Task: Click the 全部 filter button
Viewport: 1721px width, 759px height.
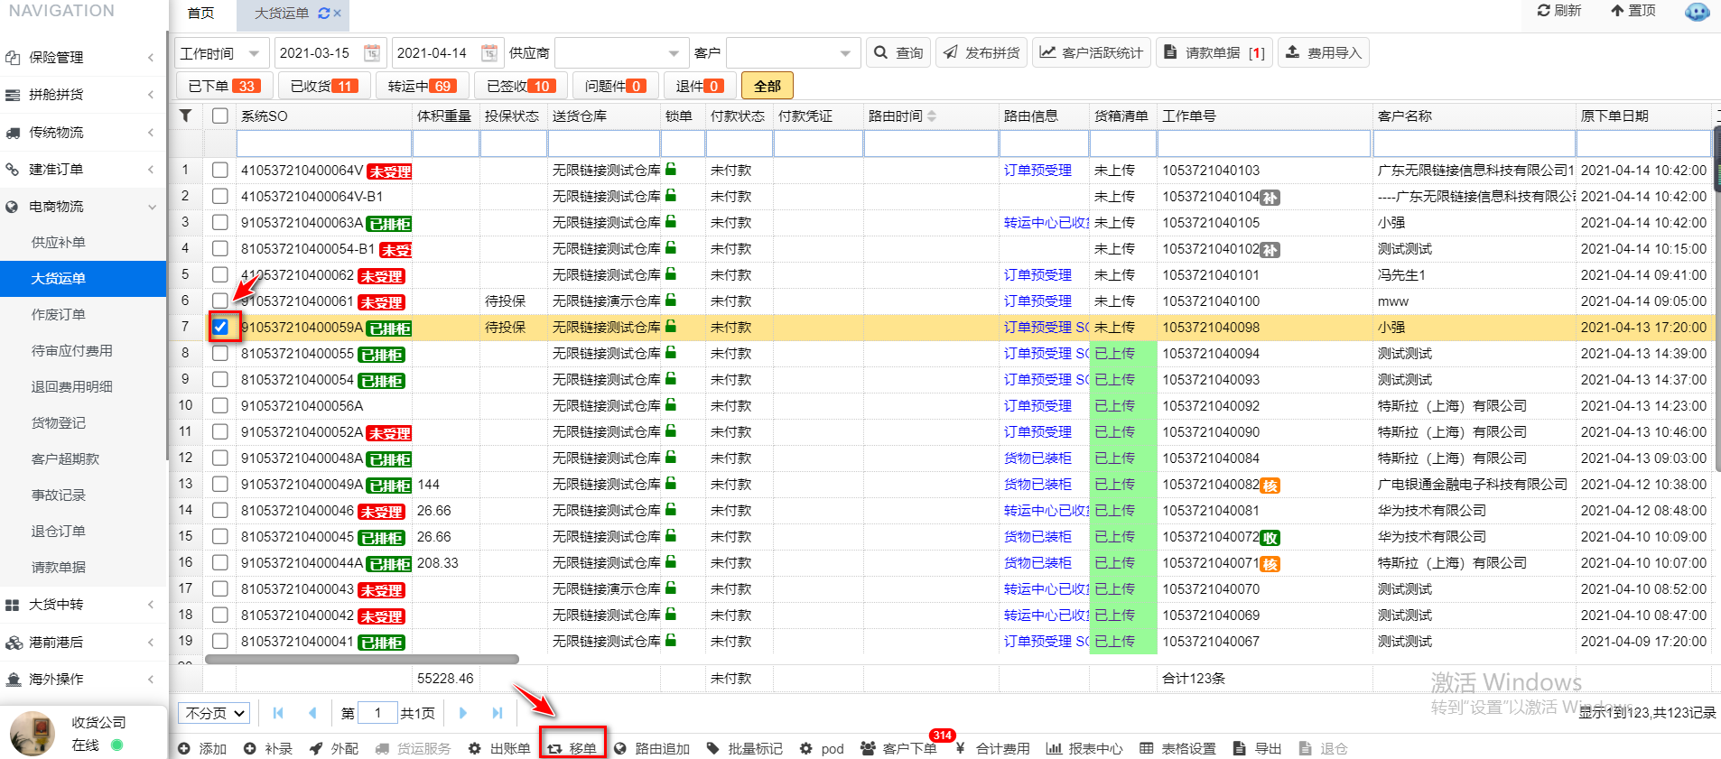Action: pyautogui.click(x=767, y=86)
